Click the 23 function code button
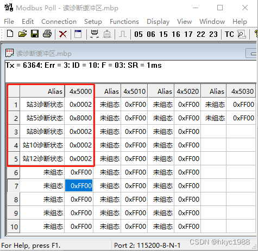 [x=213, y=34]
